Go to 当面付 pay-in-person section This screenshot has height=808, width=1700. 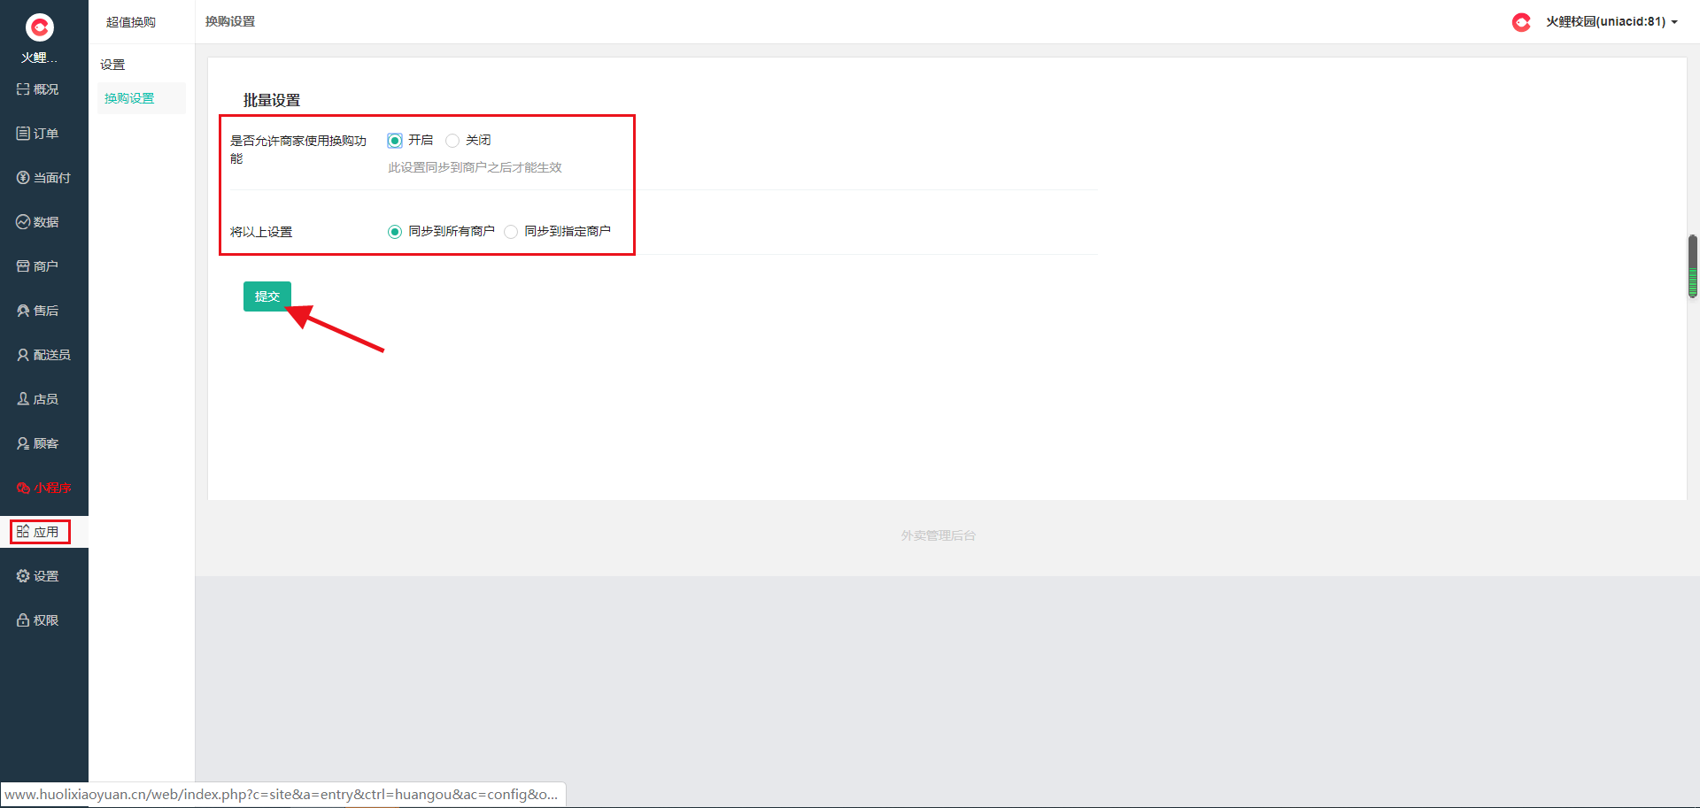click(43, 178)
